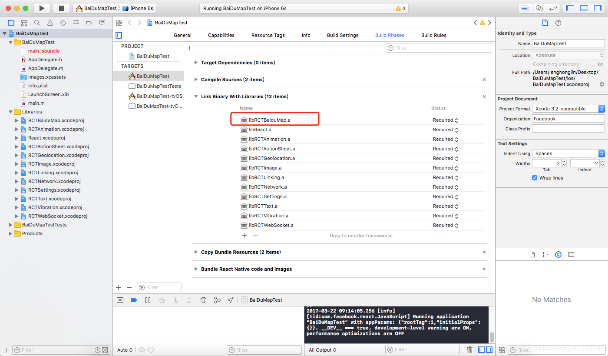Select the assistant editor button
Image resolution: width=608 pixels, height=356 pixels.
click(x=539, y=8)
